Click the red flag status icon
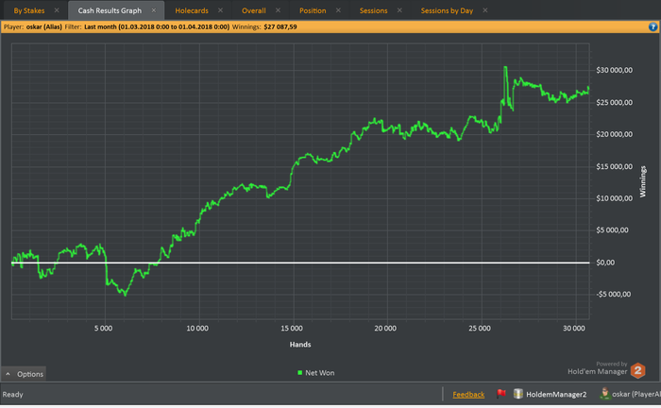Viewport: 661px width, 408px height. (x=501, y=394)
